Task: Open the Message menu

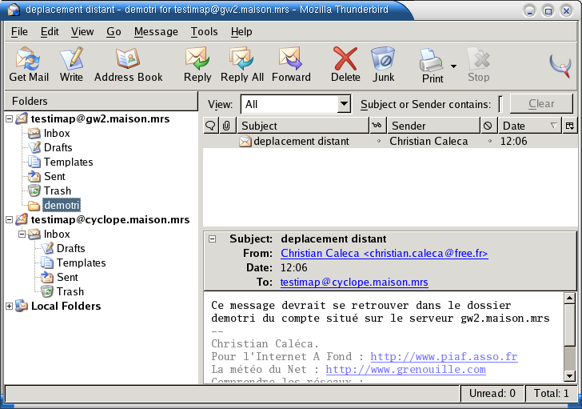Action: pyautogui.click(x=156, y=32)
